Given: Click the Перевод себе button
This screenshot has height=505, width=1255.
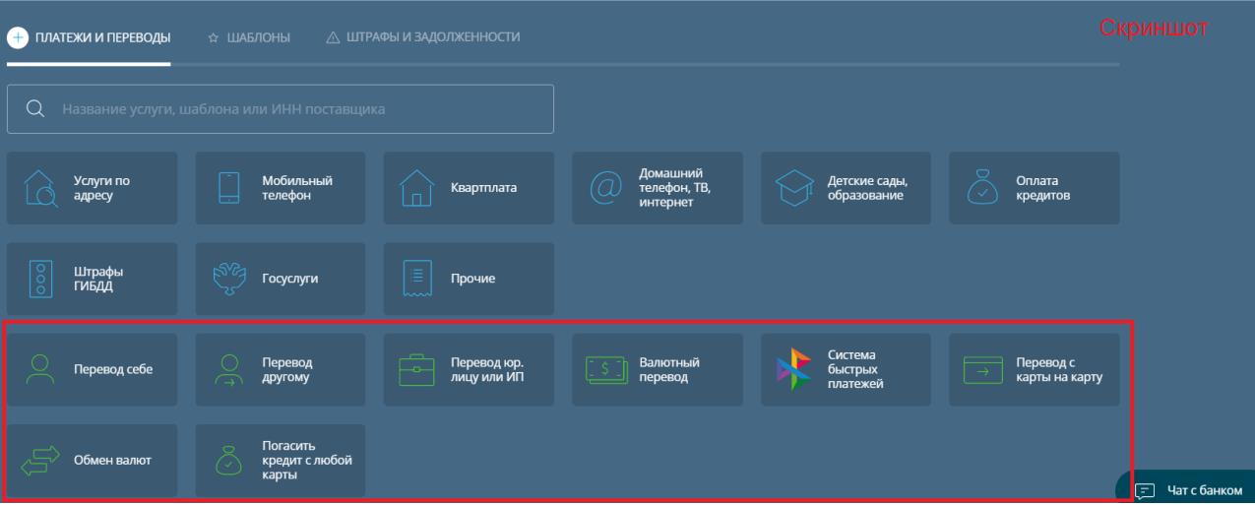Looking at the screenshot, I should pos(93,369).
